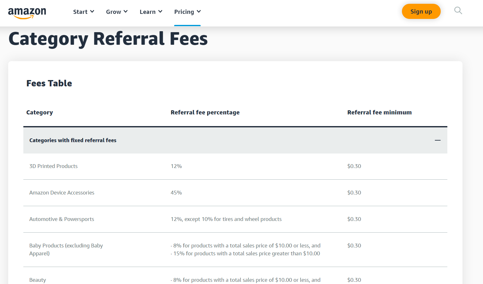The width and height of the screenshot is (483, 284).
Task: Open the Learn navigation menu
Action: click(148, 12)
